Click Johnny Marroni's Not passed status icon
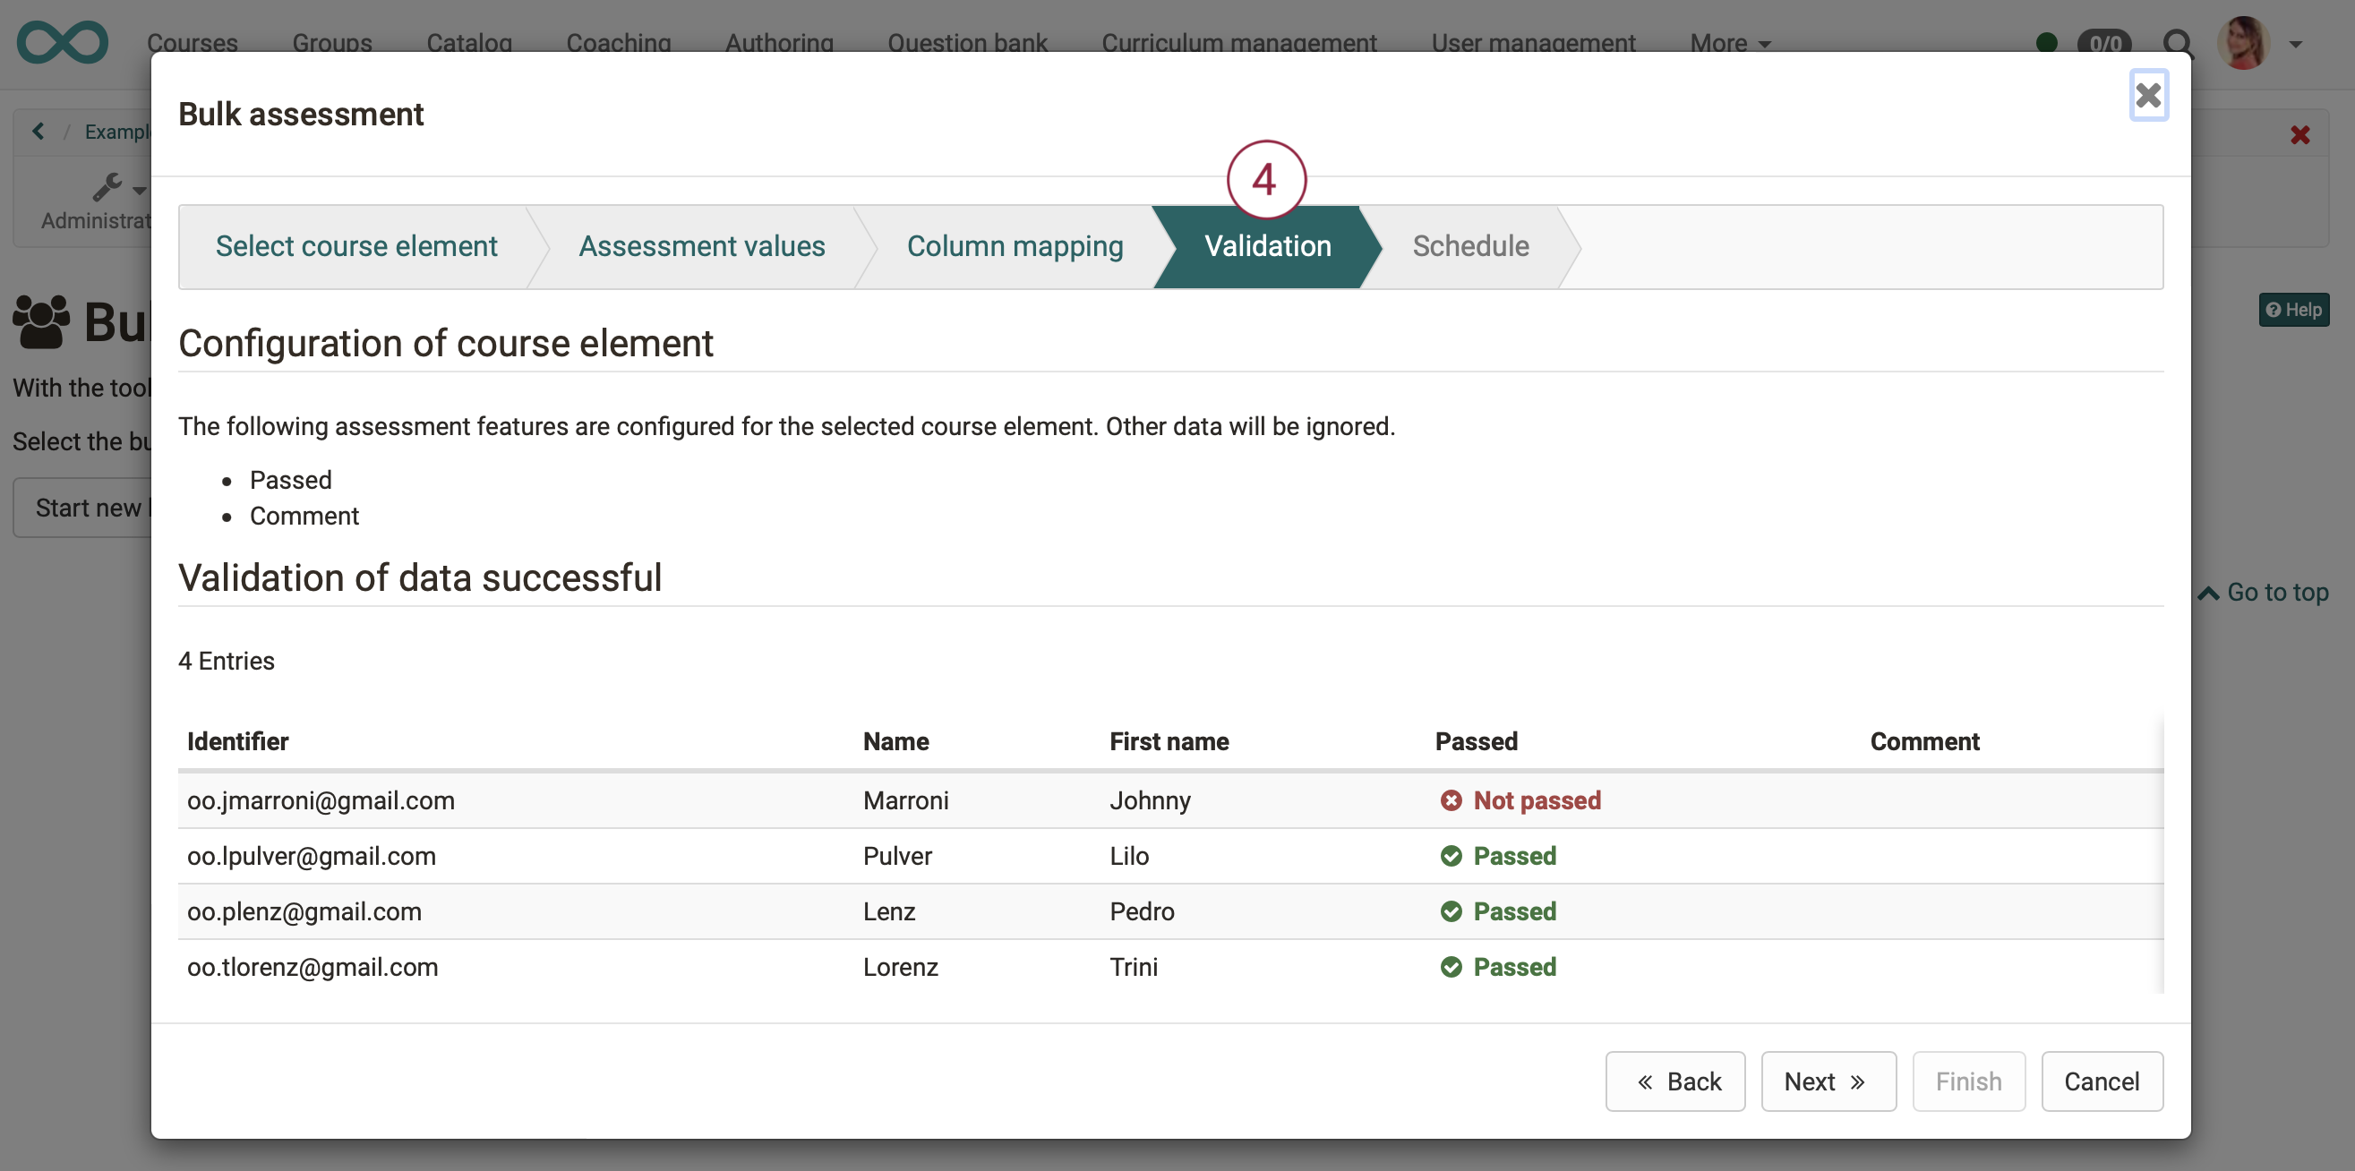Viewport: 2355px width, 1171px height. point(1452,799)
